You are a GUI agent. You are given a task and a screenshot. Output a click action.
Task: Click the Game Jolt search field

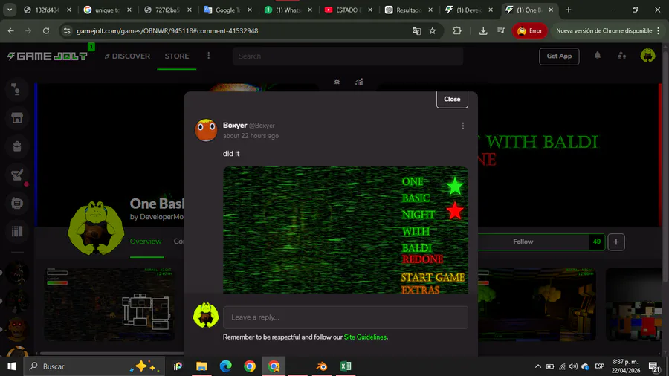pos(348,56)
